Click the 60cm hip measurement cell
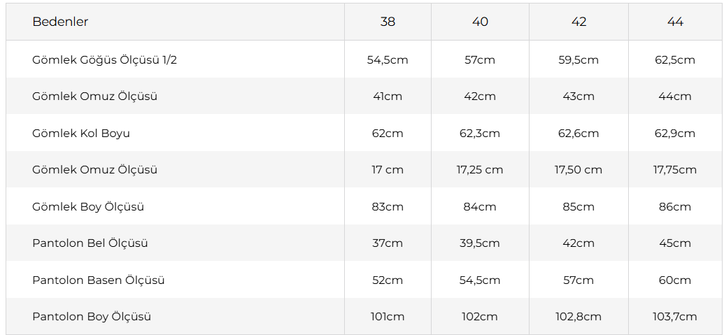 [675, 280]
